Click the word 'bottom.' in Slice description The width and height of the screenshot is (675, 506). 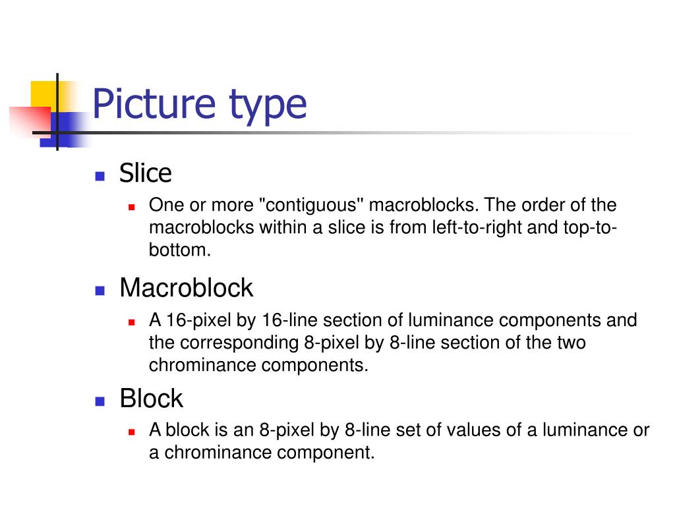pyautogui.click(x=180, y=250)
